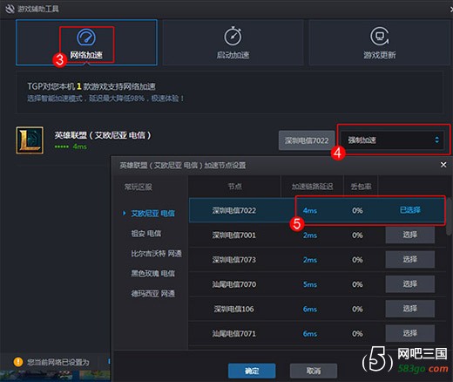The height and width of the screenshot is (382, 453).
Task: Close the 加速节点设置 dialog
Action: (443, 165)
